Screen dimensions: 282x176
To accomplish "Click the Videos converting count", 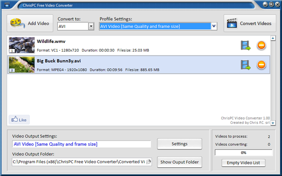I will coord(269,144).
